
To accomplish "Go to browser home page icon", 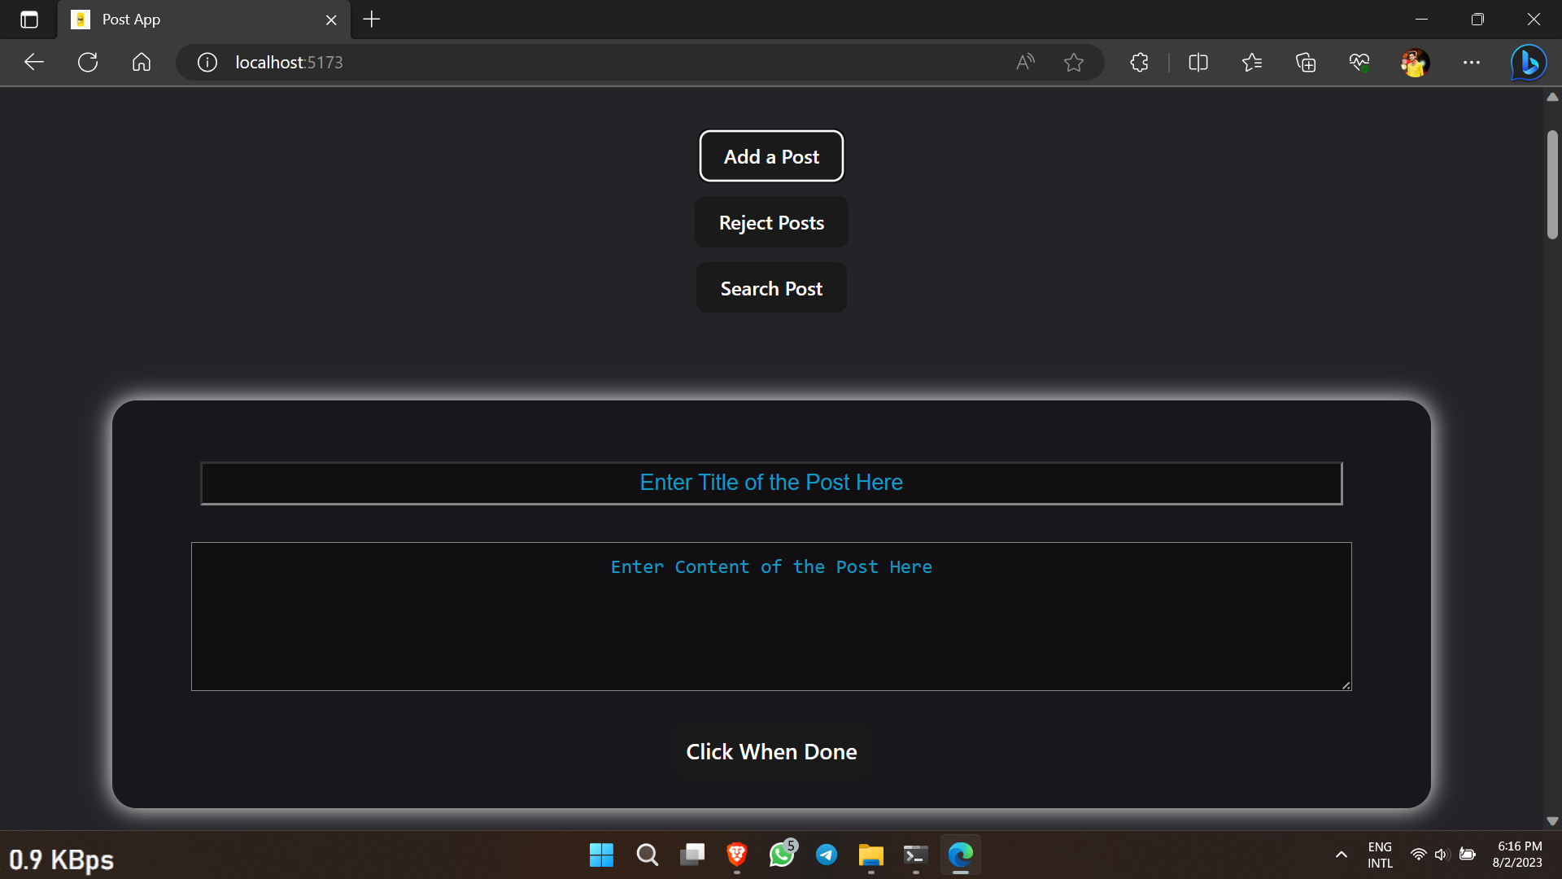I will click(x=142, y=62).
